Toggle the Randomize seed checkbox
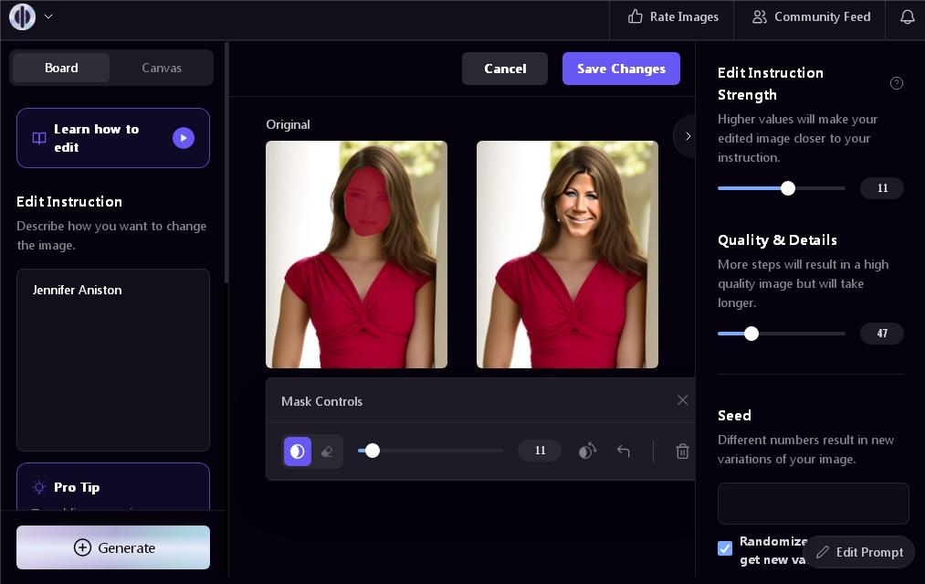Screen dimensions: 925x584 coord(725,548)
